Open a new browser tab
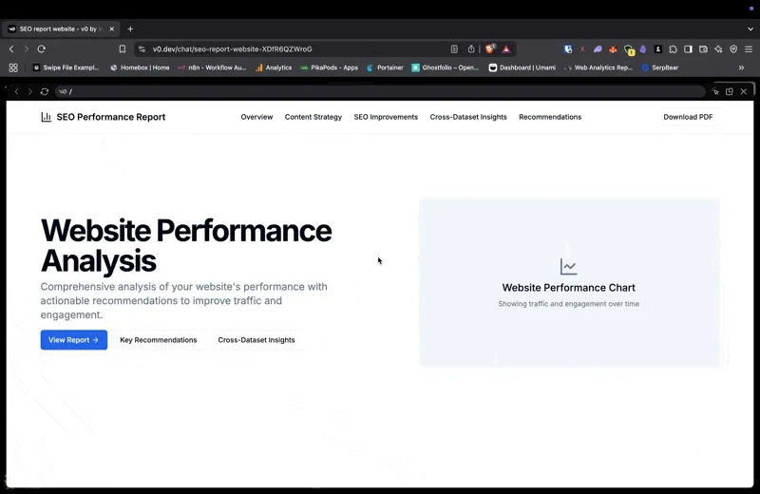The height and width of the screenshot is (494, 760). coord(130,28)
